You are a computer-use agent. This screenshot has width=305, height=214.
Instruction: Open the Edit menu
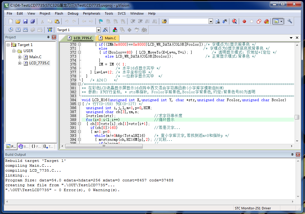pos(20,13)
